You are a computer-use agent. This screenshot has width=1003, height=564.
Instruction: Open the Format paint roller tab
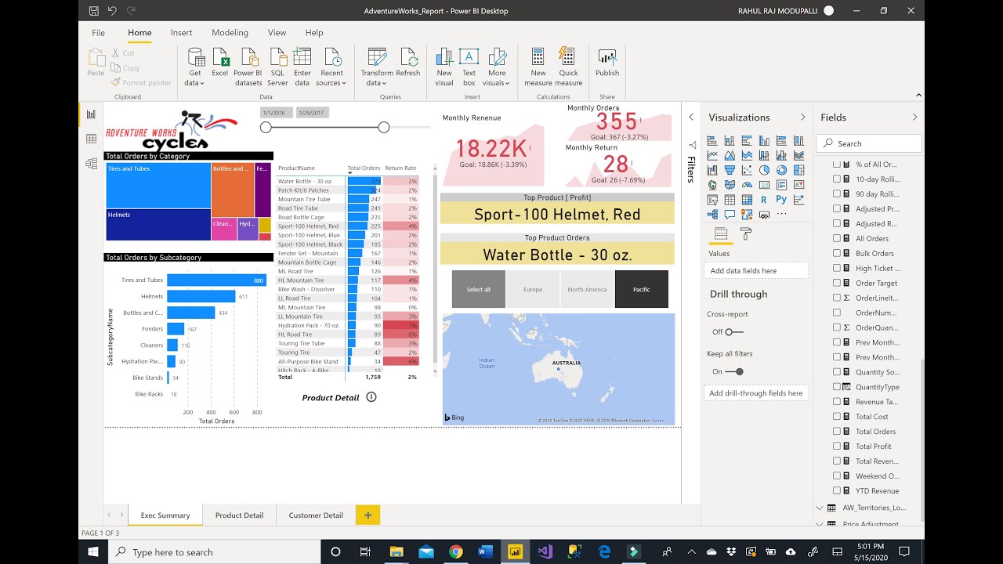746,234
